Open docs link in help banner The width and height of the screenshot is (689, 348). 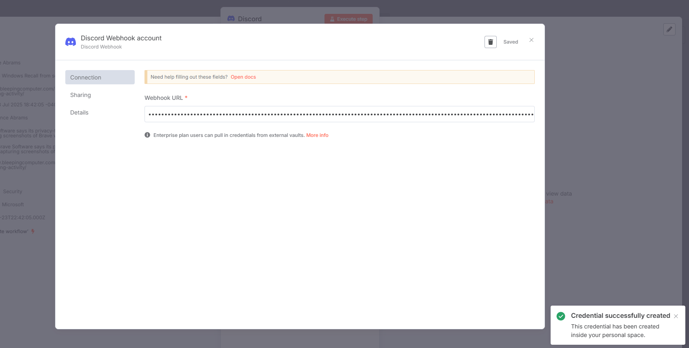point(243,77)
